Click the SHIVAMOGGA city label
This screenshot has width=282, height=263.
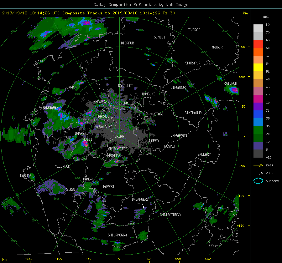(117, 235)
